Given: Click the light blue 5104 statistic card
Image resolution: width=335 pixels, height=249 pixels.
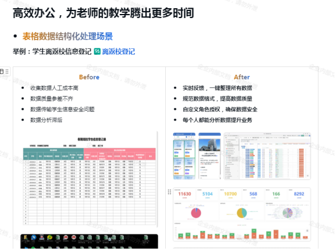Looking at the screenshot, I should point(208,194).
